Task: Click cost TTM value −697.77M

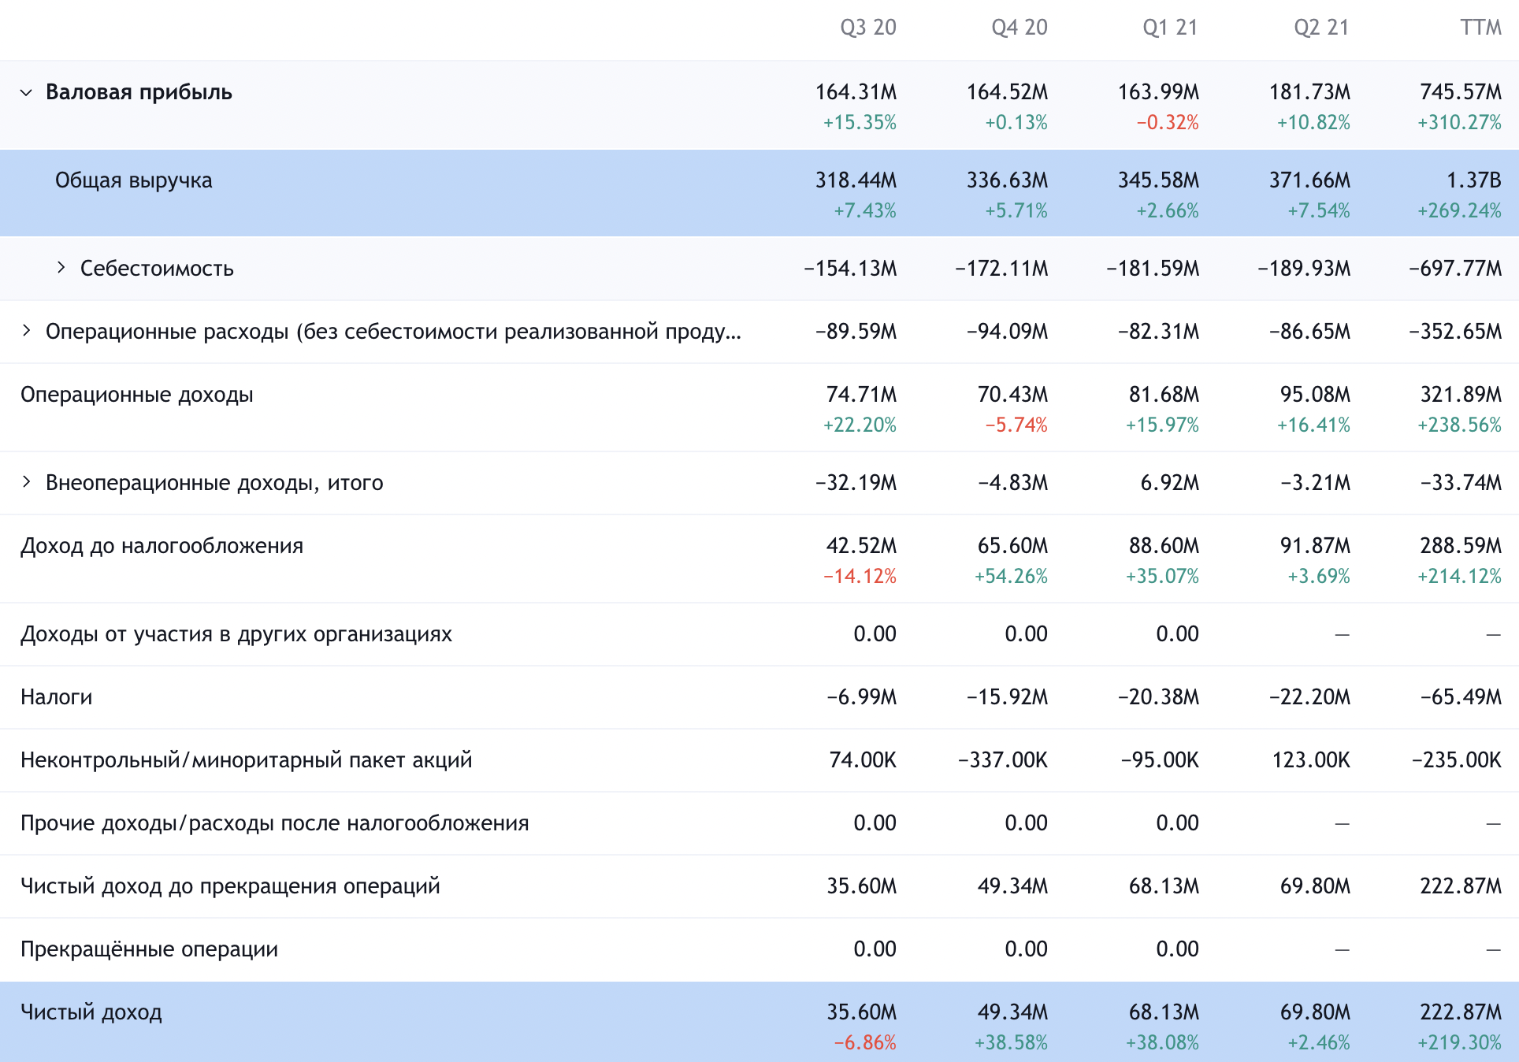Action: click(1455, 269)
